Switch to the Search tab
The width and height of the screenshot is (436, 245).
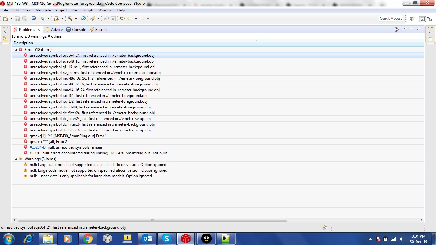[98, 30]
